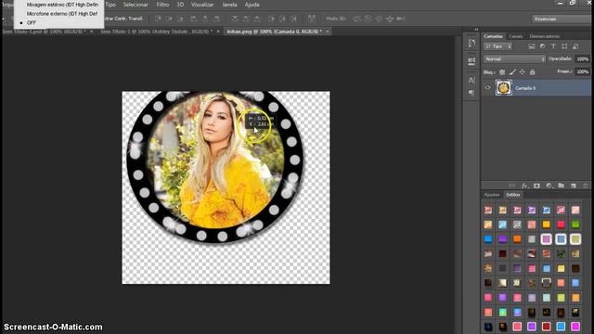Link layers chain icon

point(511,186)
